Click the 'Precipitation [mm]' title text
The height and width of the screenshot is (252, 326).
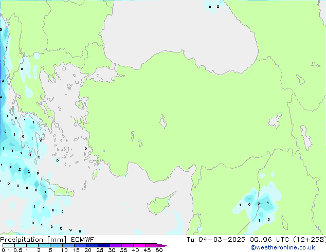coord(33,240)
